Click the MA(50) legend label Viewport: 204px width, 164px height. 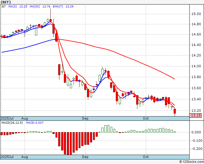tap(35, 7)
